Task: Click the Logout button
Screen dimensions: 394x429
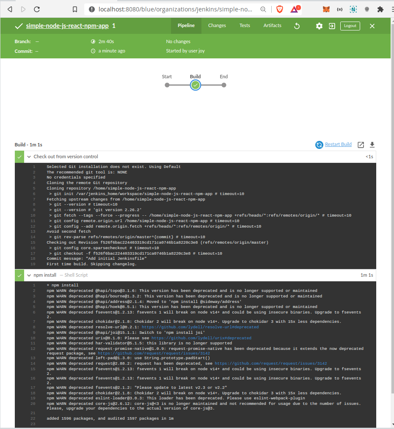Action: pyautogui.click(x=350, y=26)
